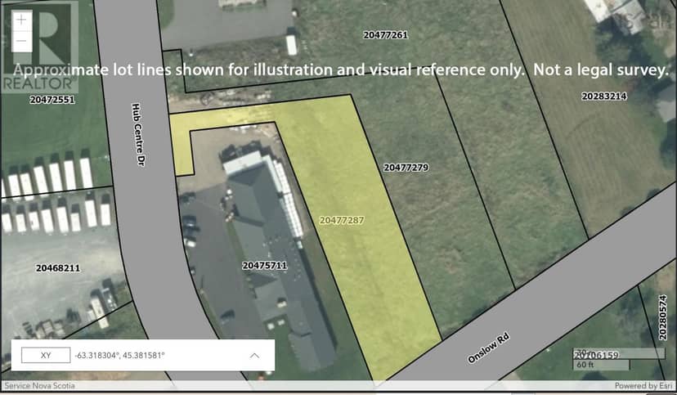Select parcel label 20106159
Screen dimensions: 677x395
[596, 355]
